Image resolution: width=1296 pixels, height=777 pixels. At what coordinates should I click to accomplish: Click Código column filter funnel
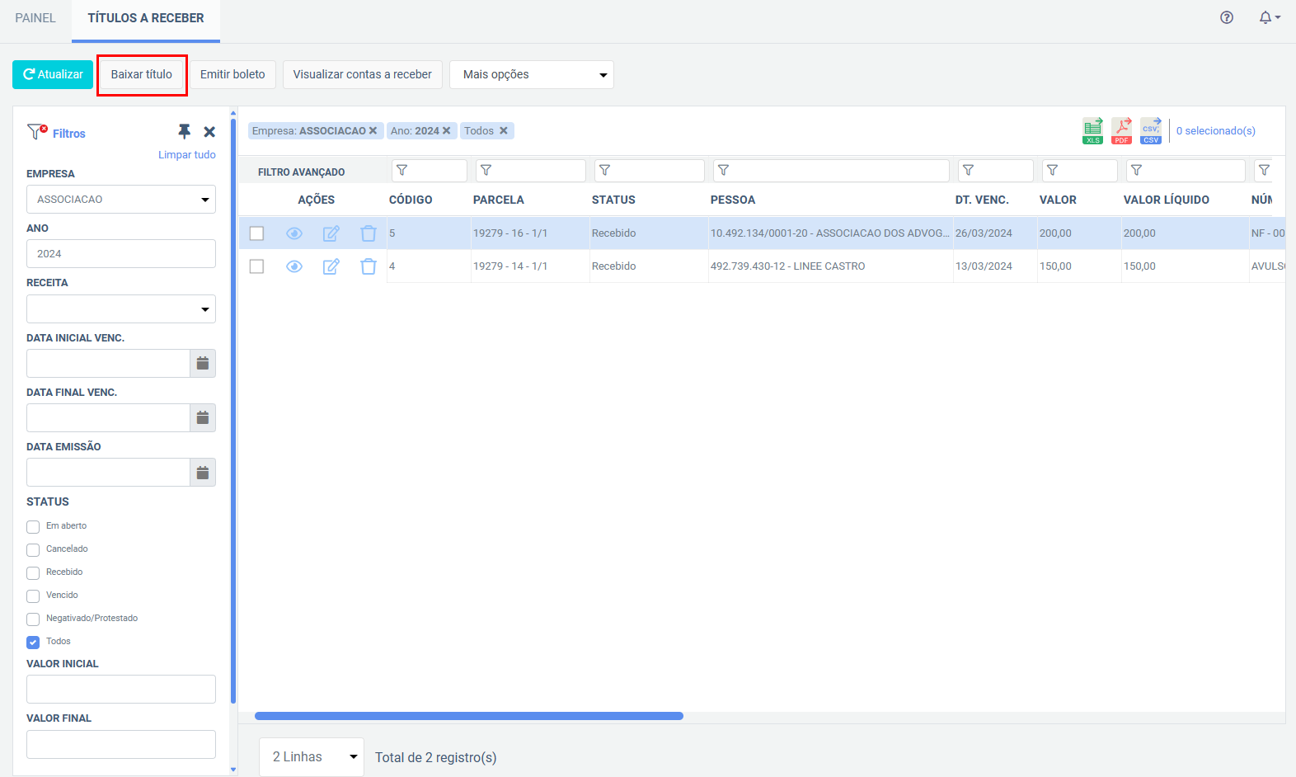401,170
